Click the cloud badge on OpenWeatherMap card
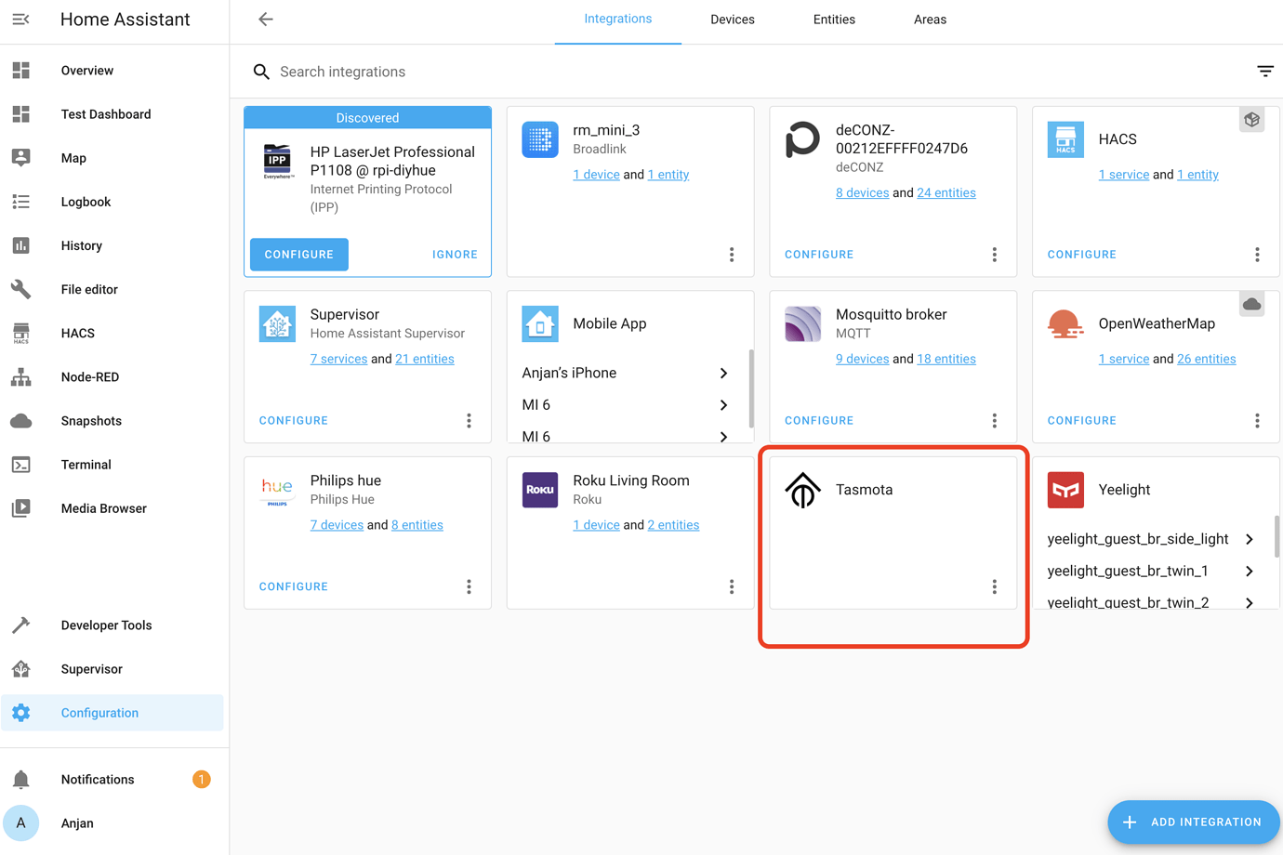Viewport: 1283px width, 855px height. [1252, 304]
